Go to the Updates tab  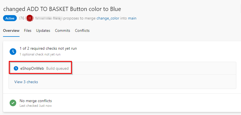click(x=43, y=30)
